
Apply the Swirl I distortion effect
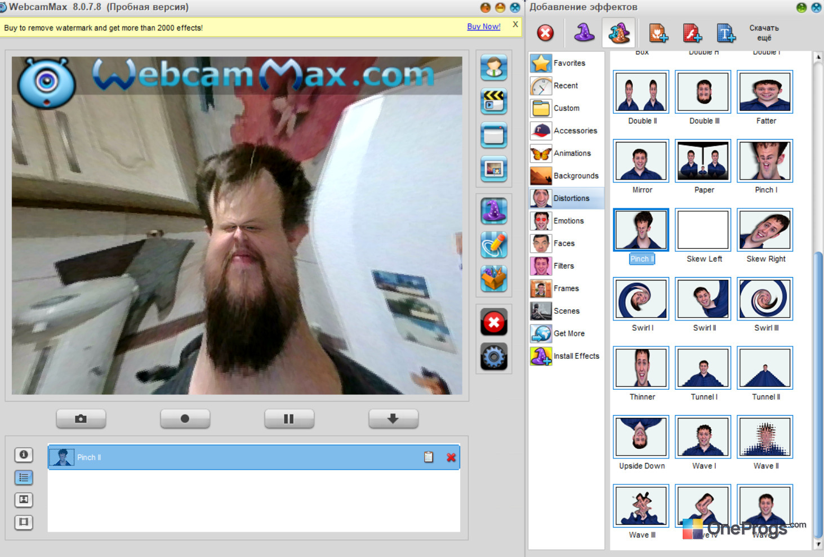click(x=641, y=298)
